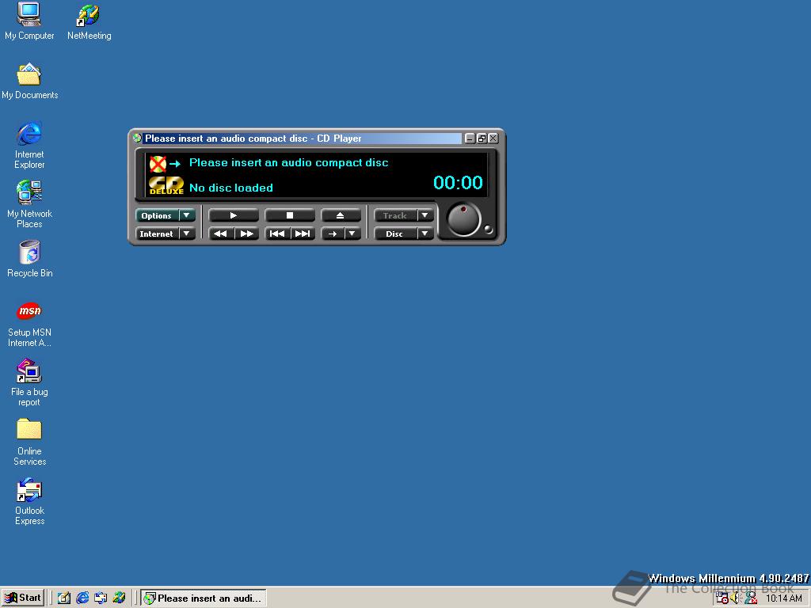This screenshot has width=811, height=608.
Task: Select the File a bug report shortcut
Action: 29,383
